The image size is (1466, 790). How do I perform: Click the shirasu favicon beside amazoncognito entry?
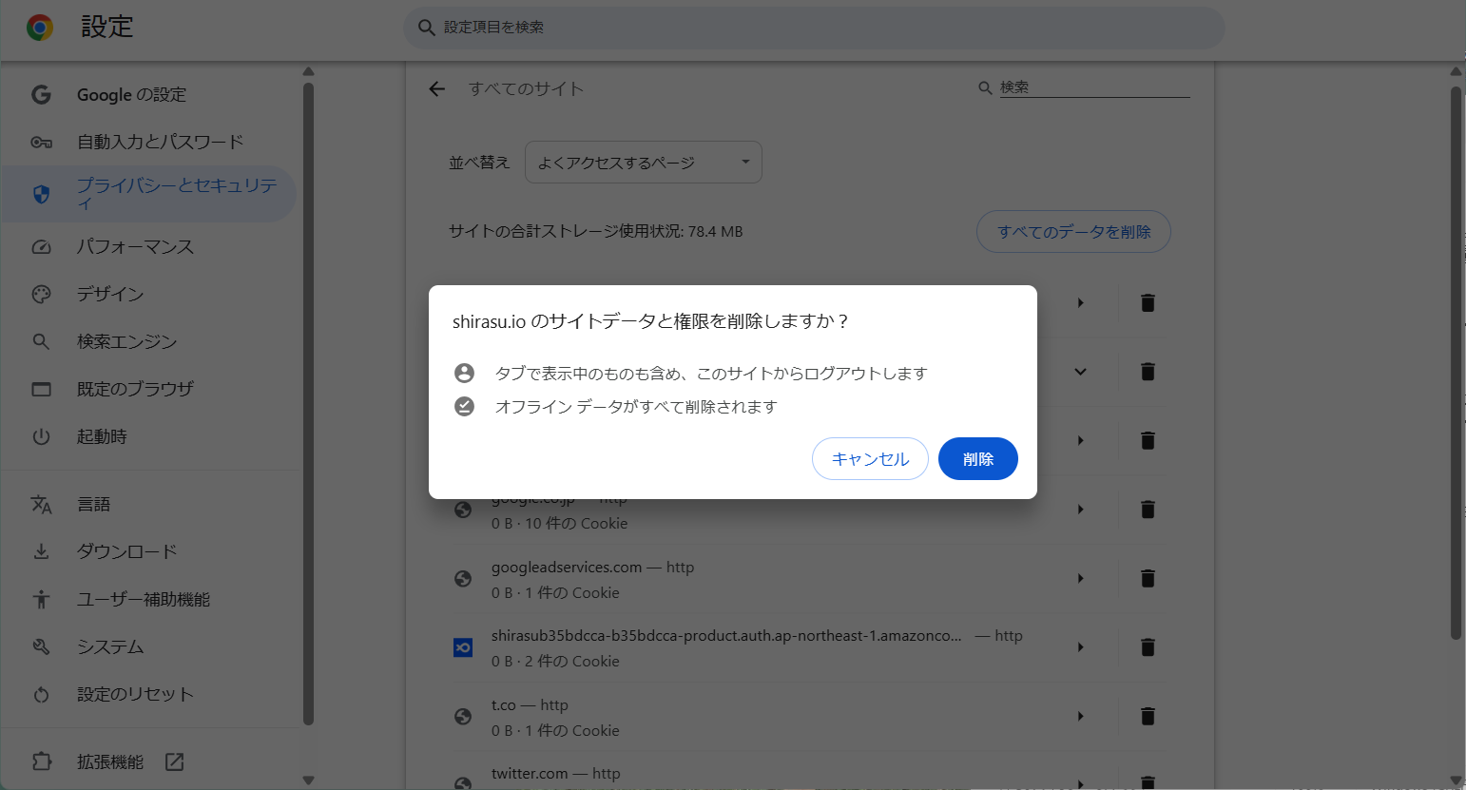463,647
